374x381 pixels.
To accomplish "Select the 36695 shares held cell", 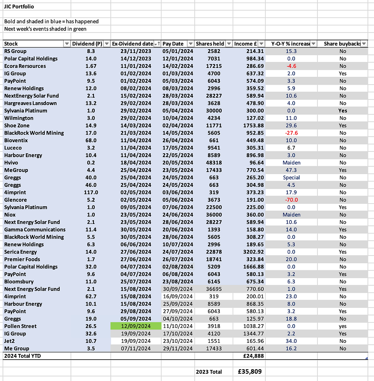I will tap(214, 289).
